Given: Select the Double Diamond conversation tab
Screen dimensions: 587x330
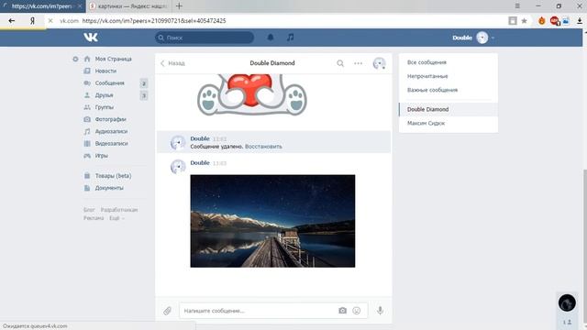Looking at the screenshot, I should tap(449, 109).
